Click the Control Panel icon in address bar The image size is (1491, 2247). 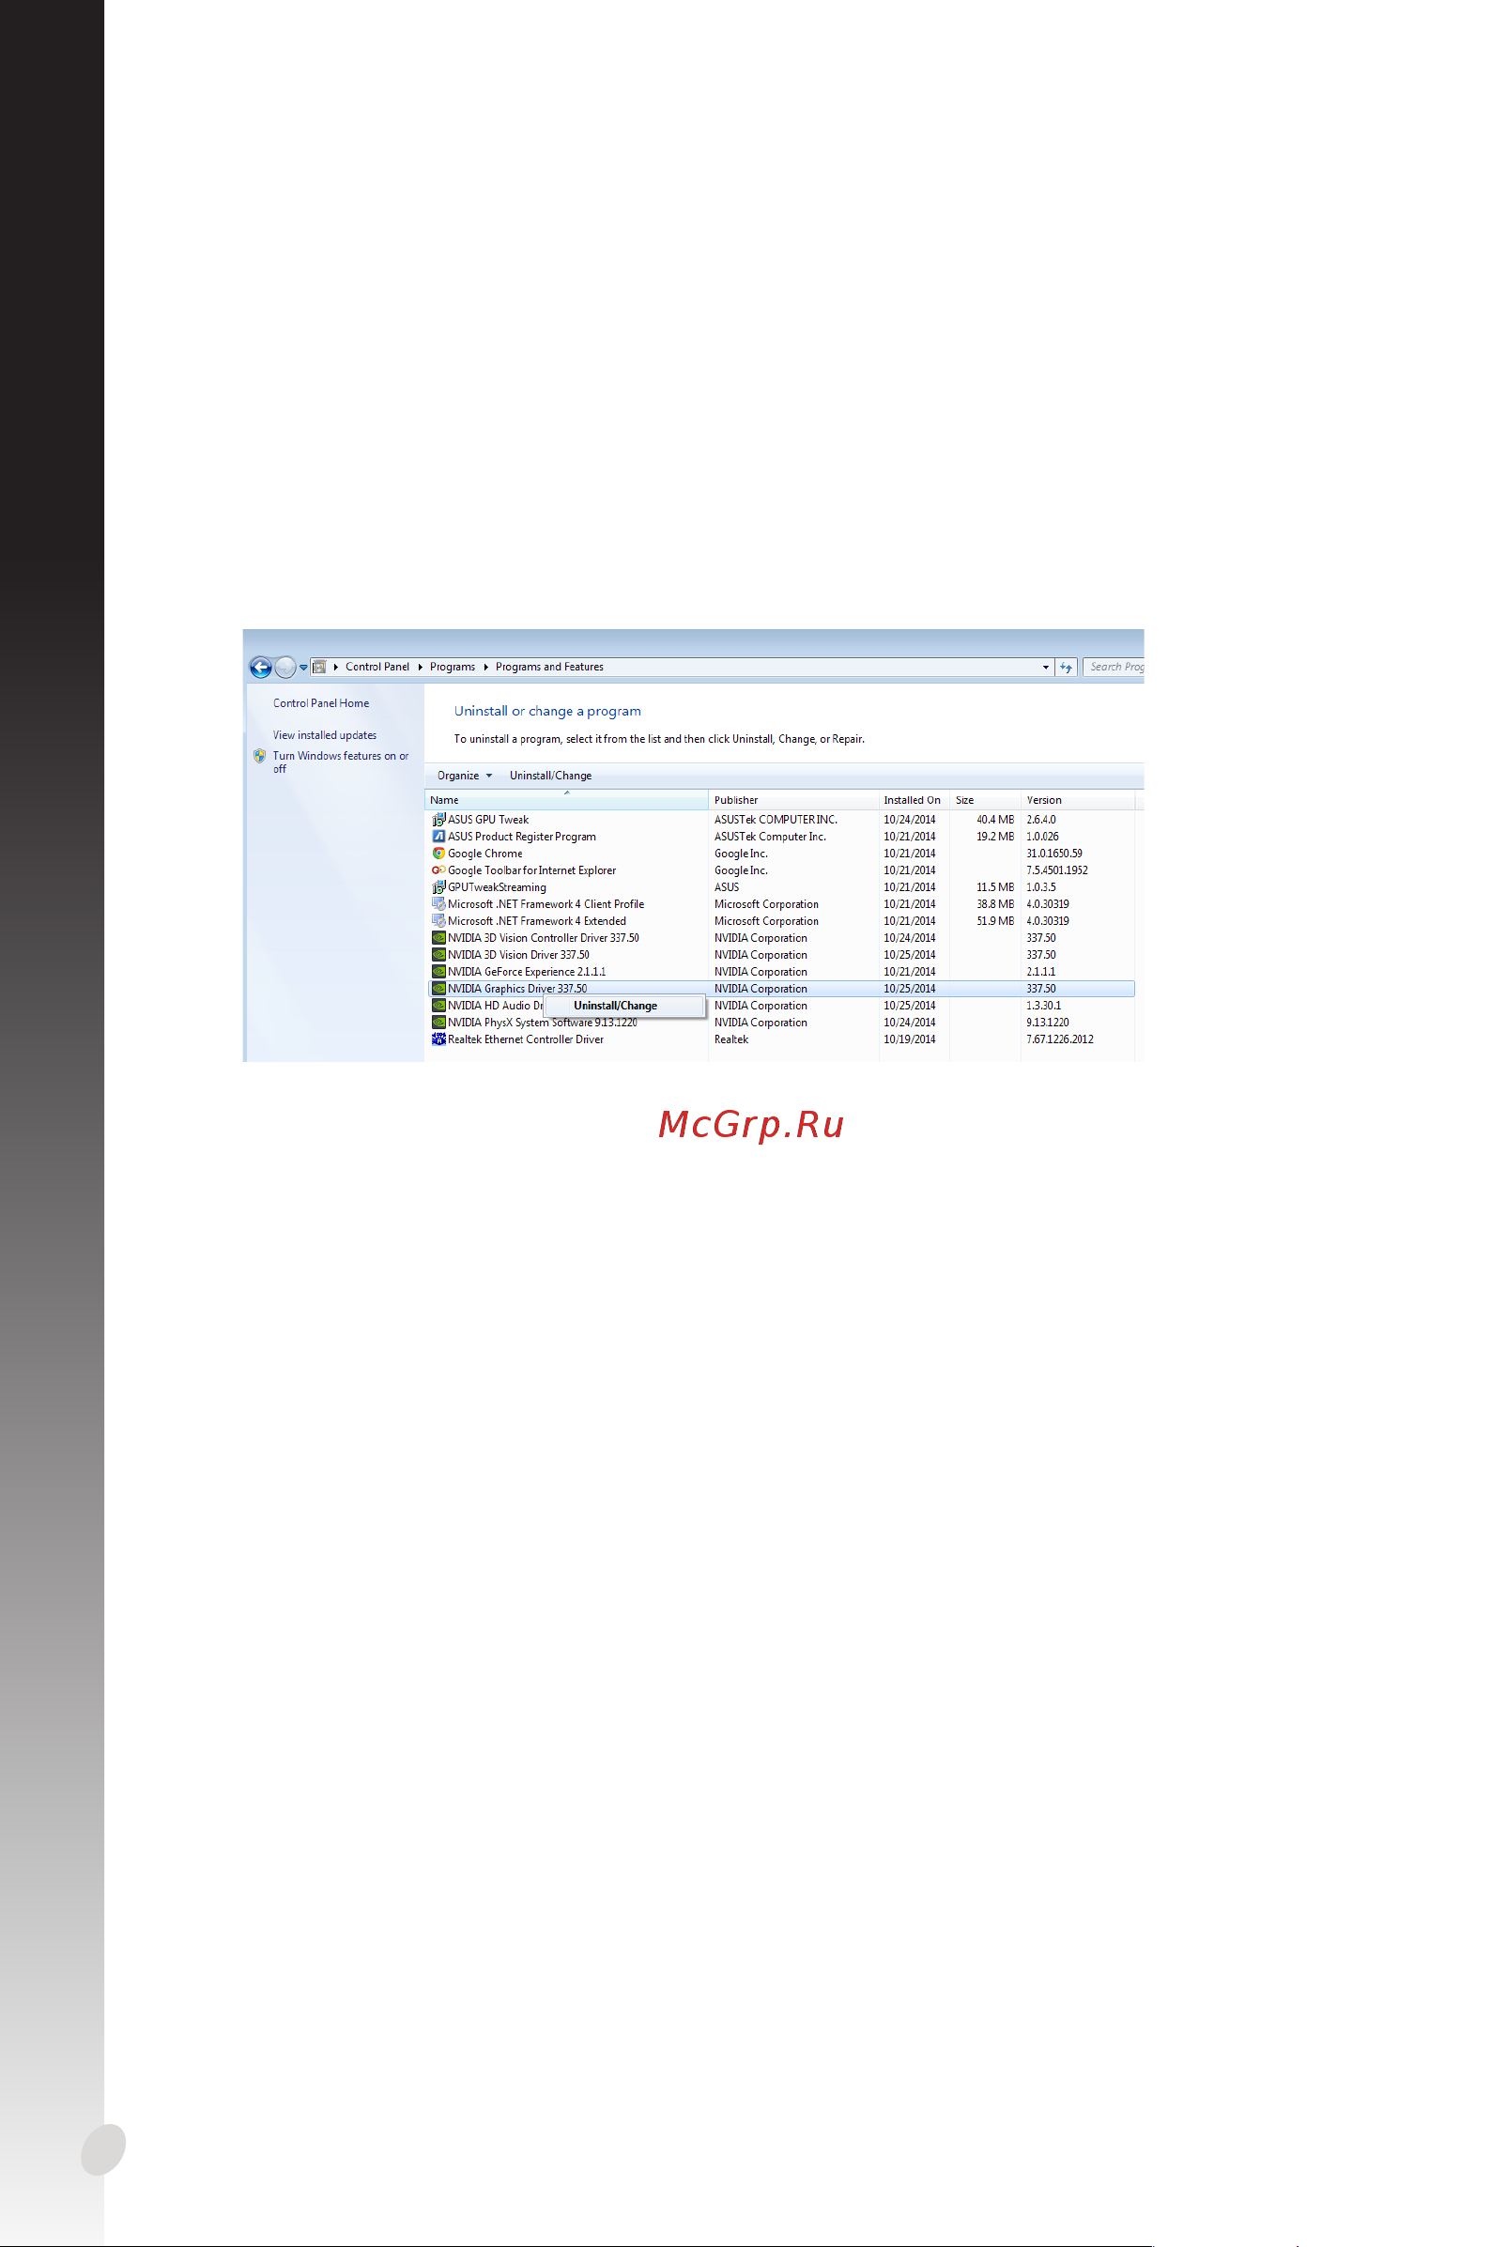point(319,667)
